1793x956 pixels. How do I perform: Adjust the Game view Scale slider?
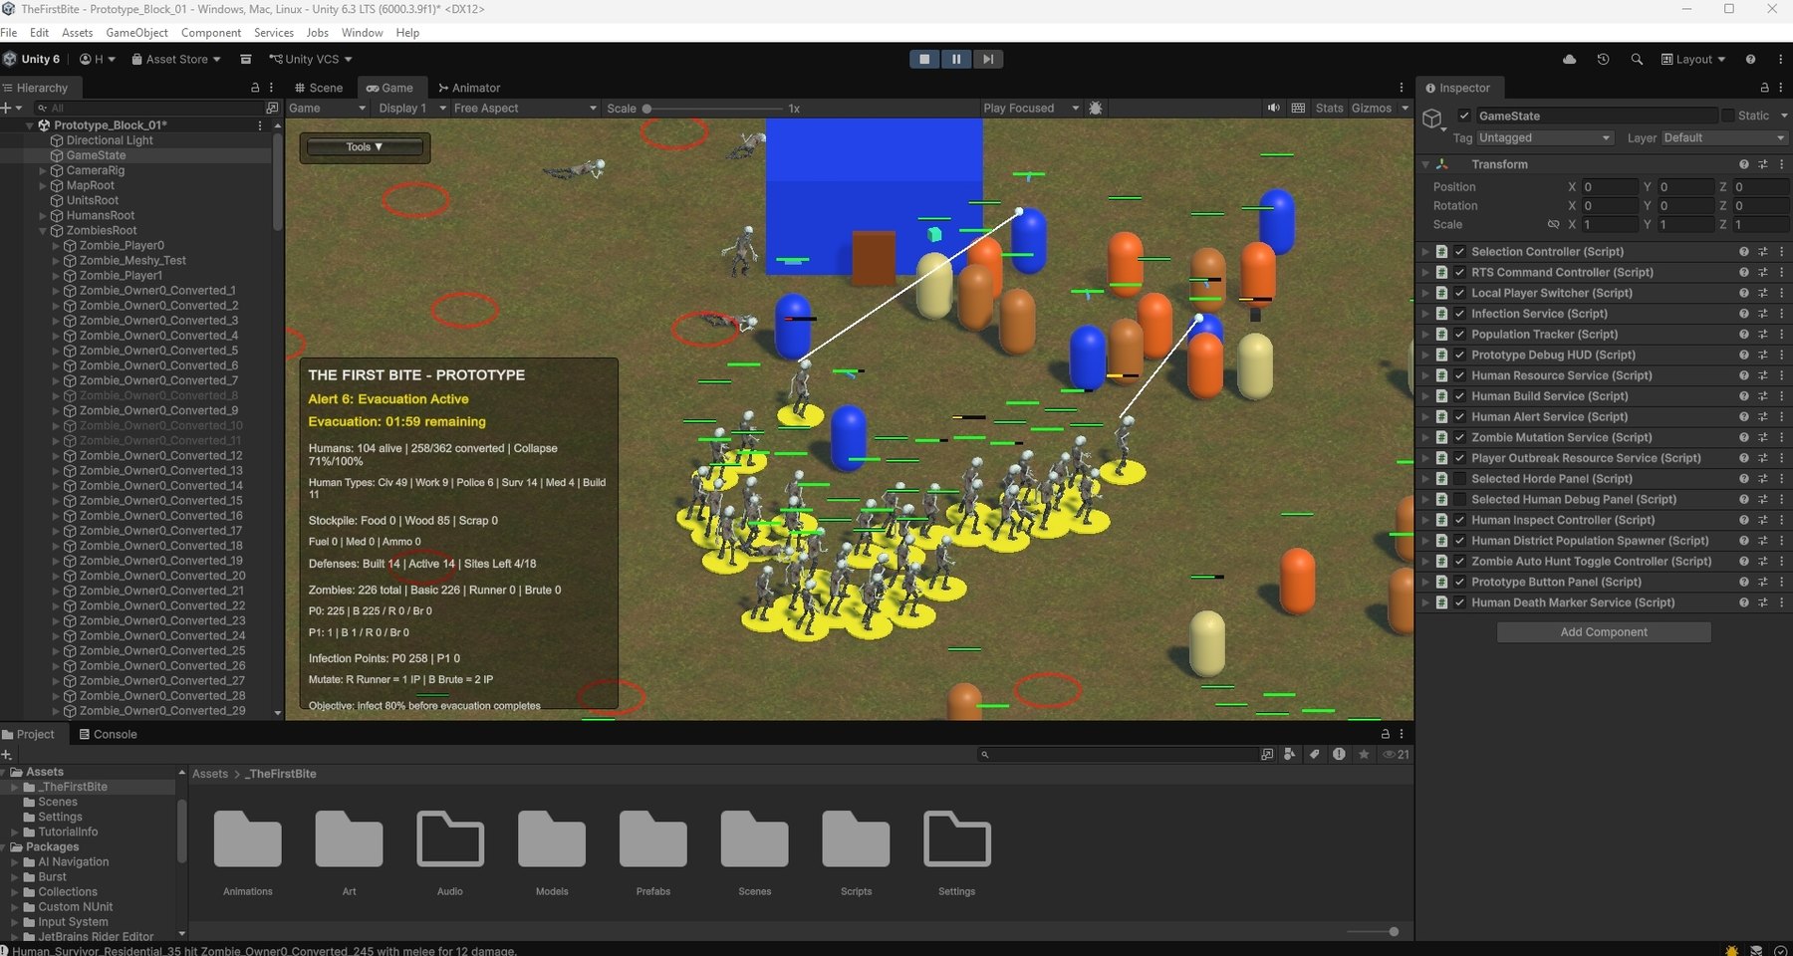pyautogui.click(x=714, y=108)
